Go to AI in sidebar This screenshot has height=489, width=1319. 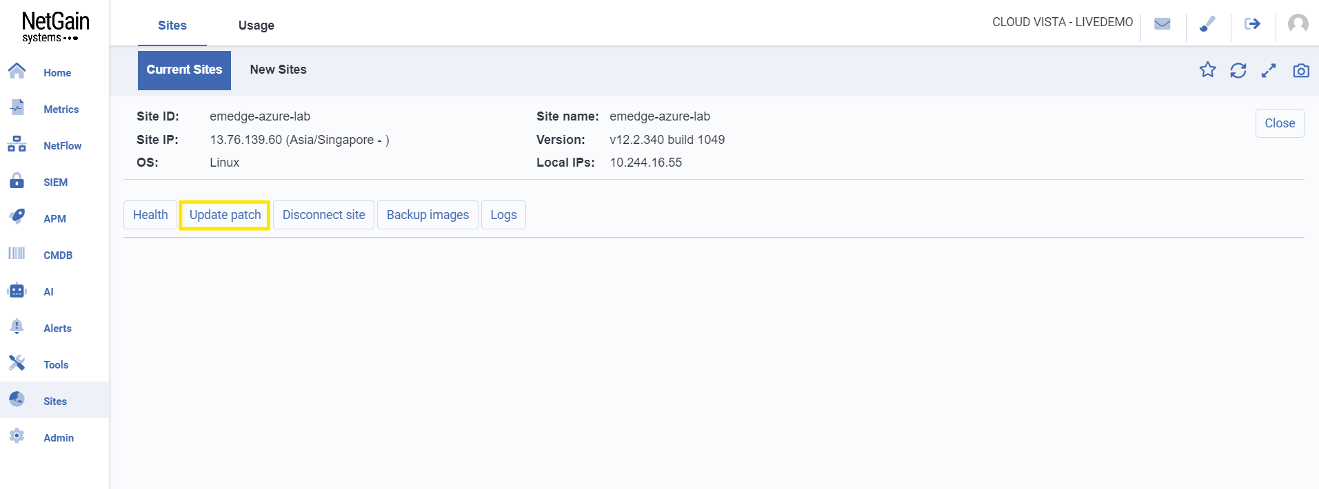tap(48, 292)
